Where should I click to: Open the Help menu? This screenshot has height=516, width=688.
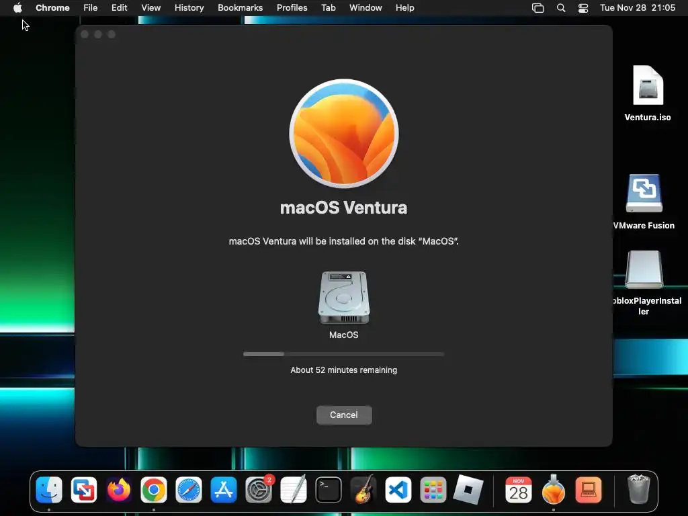pyautogui.click(x=404, y=8)
